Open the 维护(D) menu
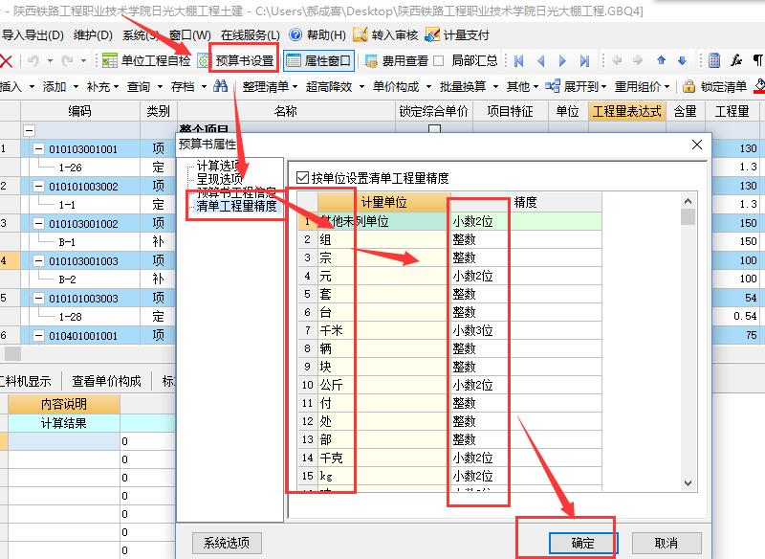This screenshot has width=765, height=559. pos(93,35)
